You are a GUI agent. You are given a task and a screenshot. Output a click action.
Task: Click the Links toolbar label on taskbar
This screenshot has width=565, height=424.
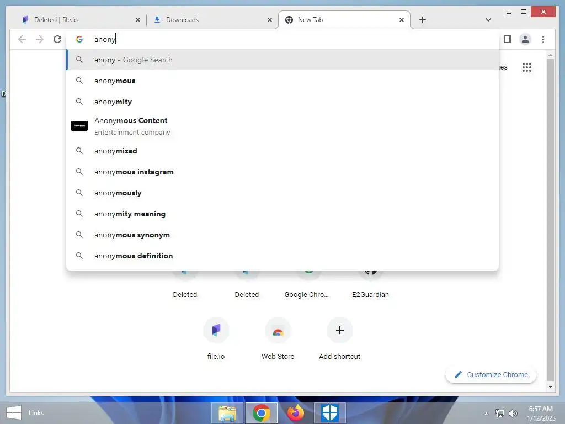click(36, 413)
